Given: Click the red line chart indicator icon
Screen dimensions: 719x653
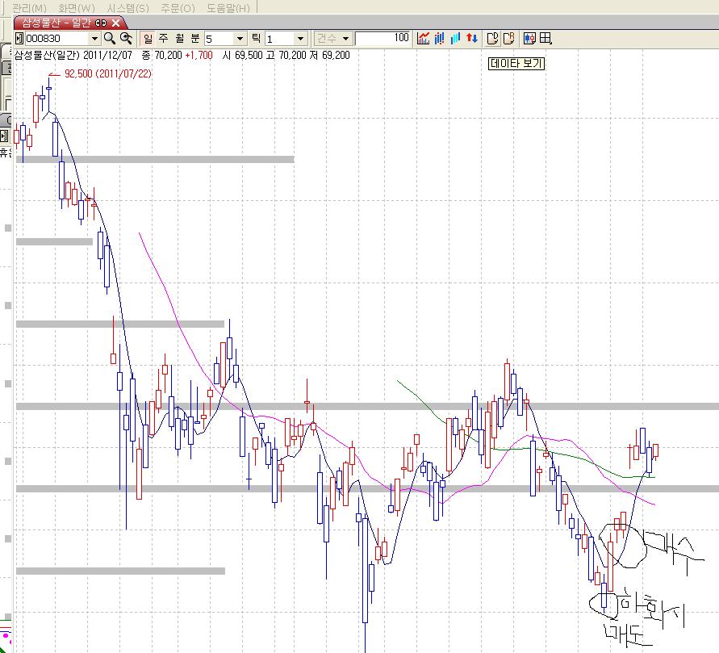Looking at the screenshot, I should (423, 38).
